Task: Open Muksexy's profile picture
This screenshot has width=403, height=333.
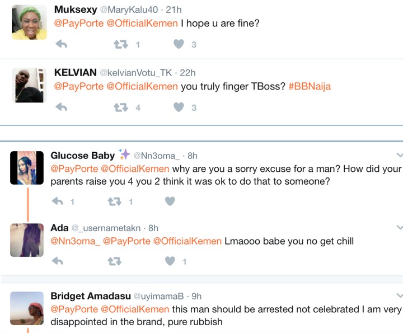Action: (29, 23)
